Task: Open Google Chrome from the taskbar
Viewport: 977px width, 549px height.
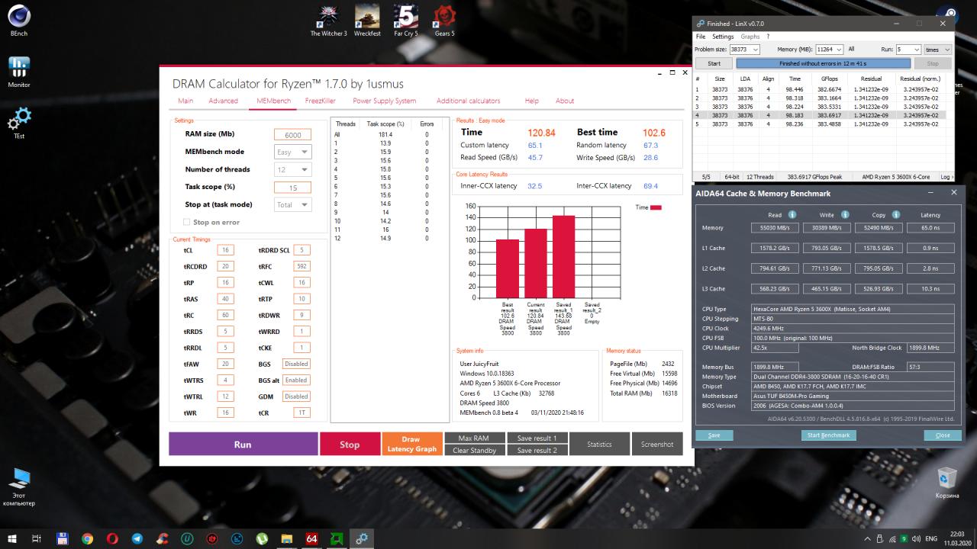Action: (88, 538)
